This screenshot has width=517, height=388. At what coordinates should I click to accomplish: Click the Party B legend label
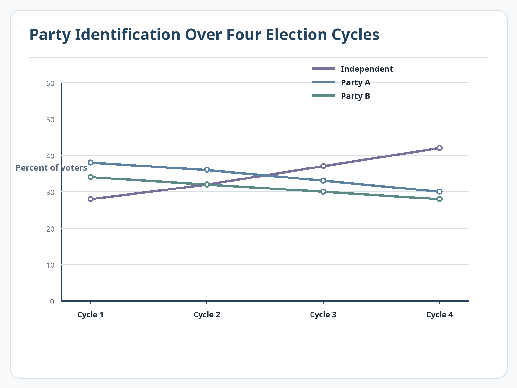[x=355, y=96]
